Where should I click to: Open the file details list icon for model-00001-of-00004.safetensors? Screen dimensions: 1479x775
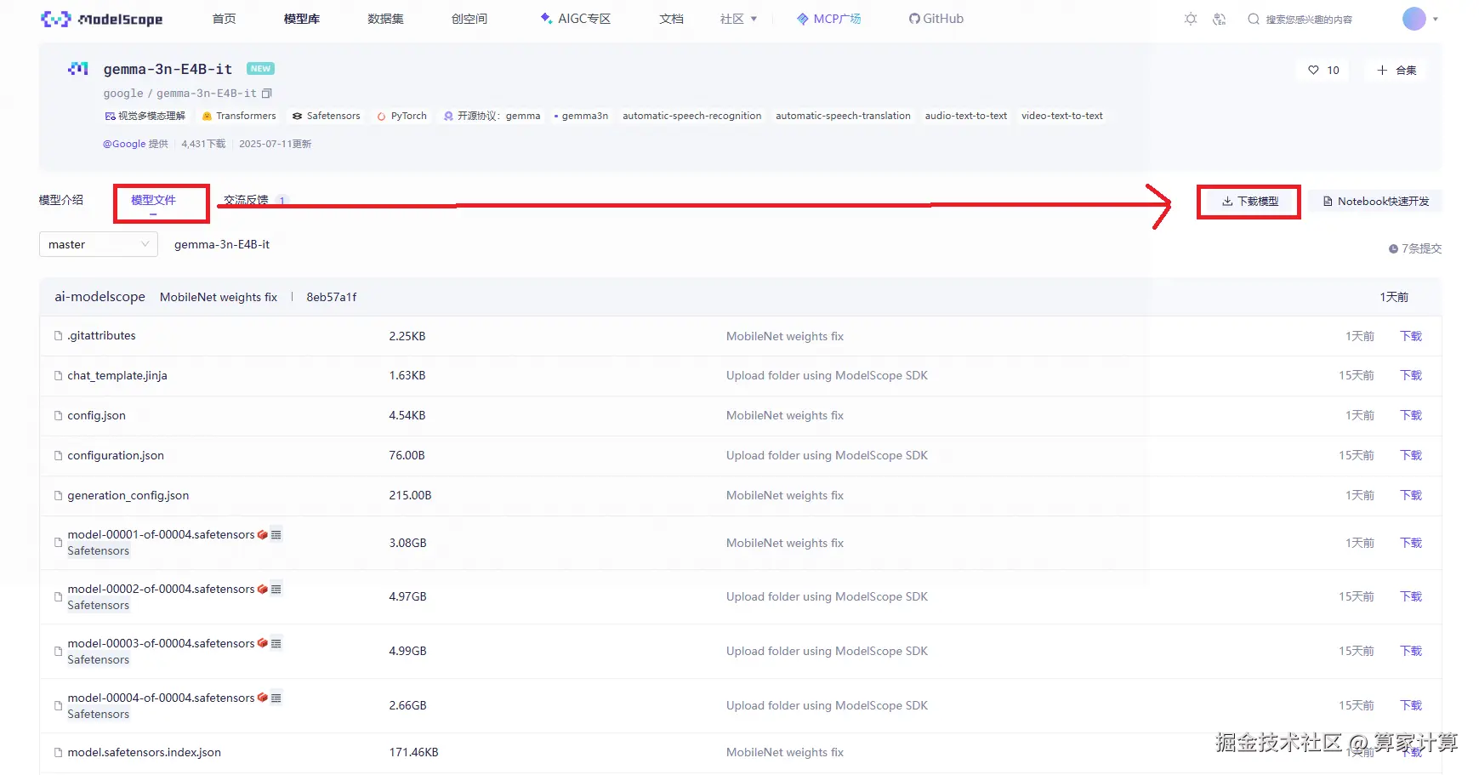point(276,535)
